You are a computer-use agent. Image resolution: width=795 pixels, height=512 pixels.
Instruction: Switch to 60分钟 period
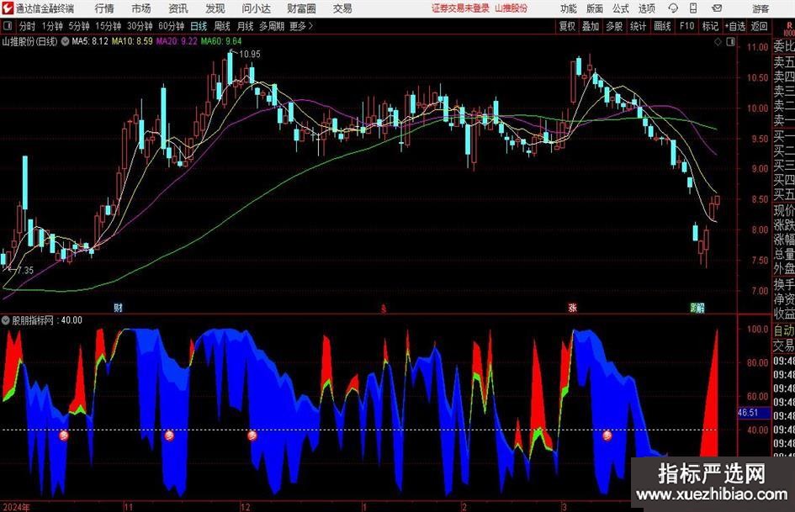(172, 26)
